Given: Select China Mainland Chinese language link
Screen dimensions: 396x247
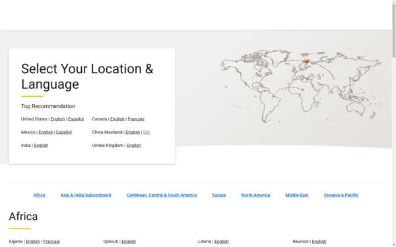Looking at the screenshot, I should [x=147, y=132].
